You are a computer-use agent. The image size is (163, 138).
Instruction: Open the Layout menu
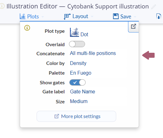[79, 17]
